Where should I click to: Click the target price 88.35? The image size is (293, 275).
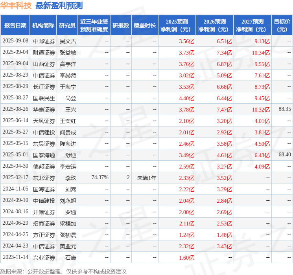point(285,109)
